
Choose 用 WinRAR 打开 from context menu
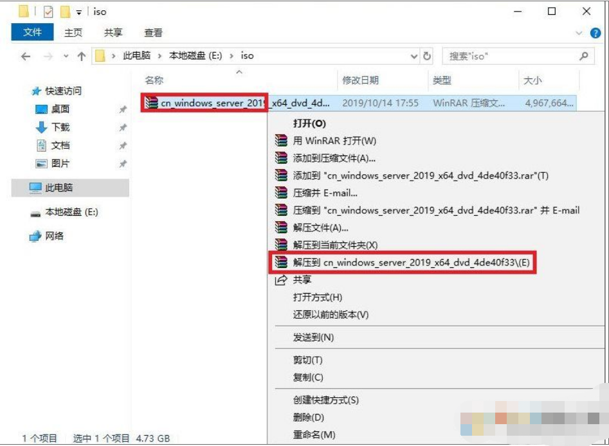click(334, 141)
